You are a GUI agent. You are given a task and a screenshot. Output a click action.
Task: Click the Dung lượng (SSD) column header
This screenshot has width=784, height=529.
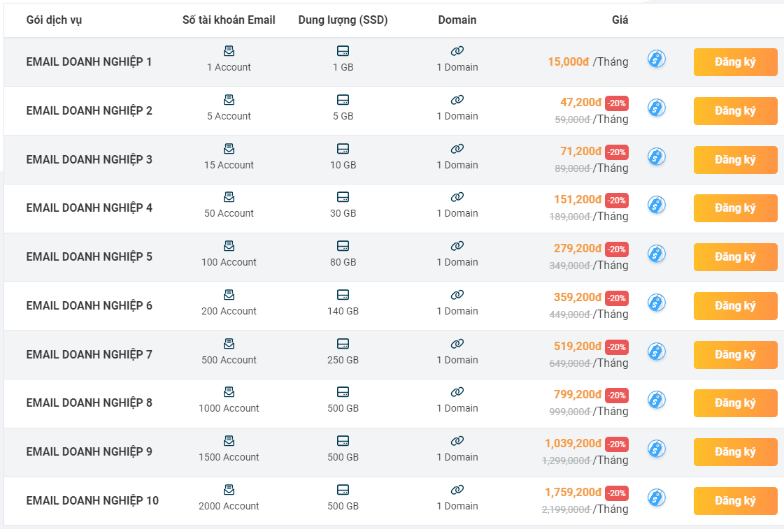coord(343,20)
